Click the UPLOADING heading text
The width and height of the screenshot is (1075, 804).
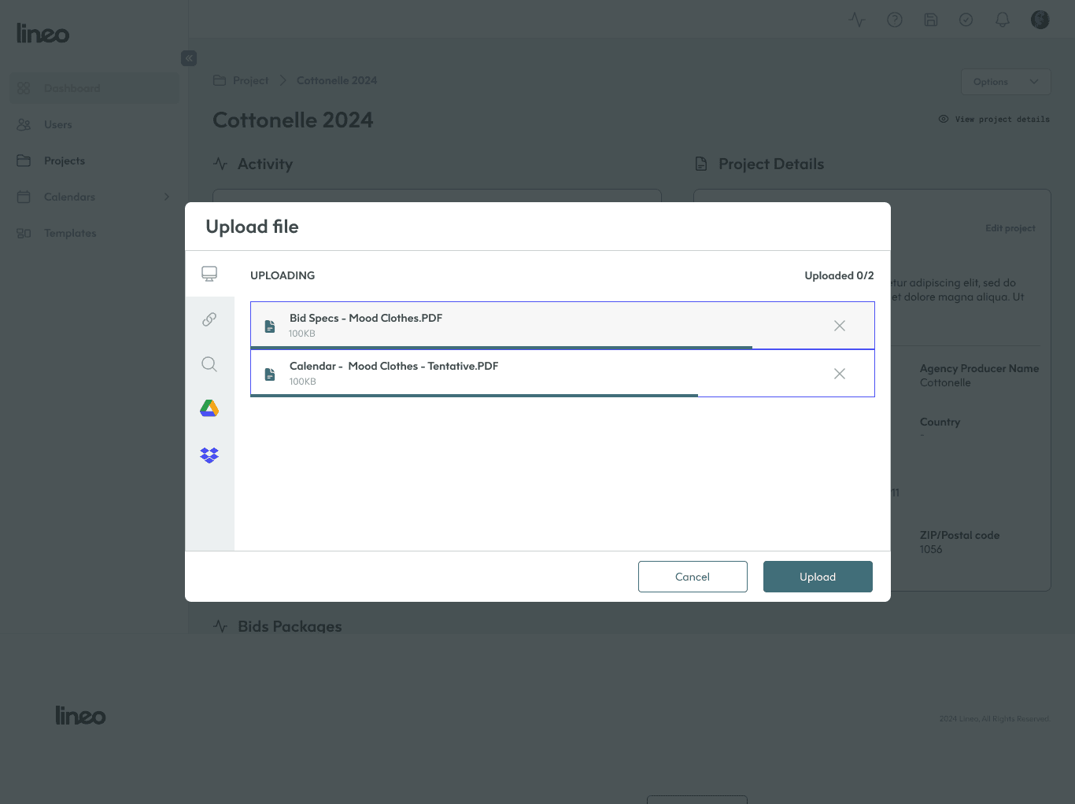click(x=283, y=275)
